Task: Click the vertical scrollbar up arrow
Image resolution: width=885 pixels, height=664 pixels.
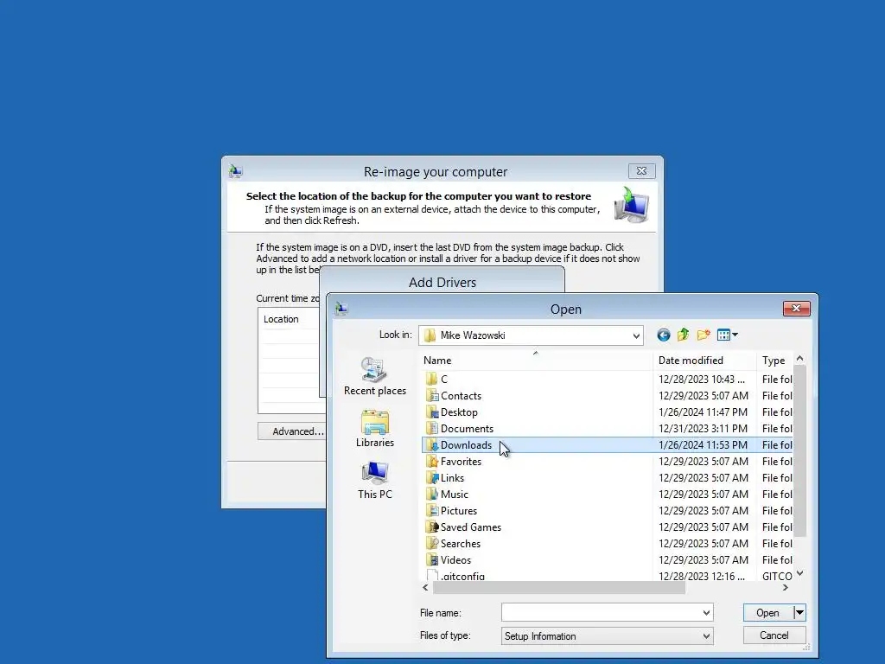Action: 799,359
